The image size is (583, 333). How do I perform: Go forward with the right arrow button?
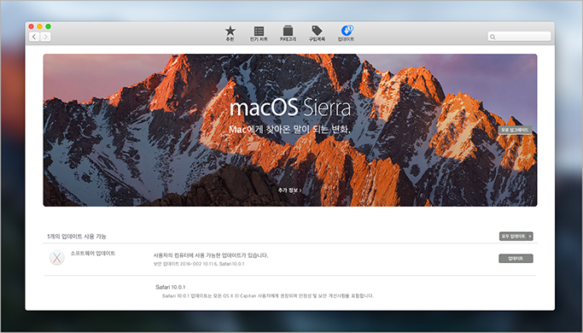click(45, 37)
